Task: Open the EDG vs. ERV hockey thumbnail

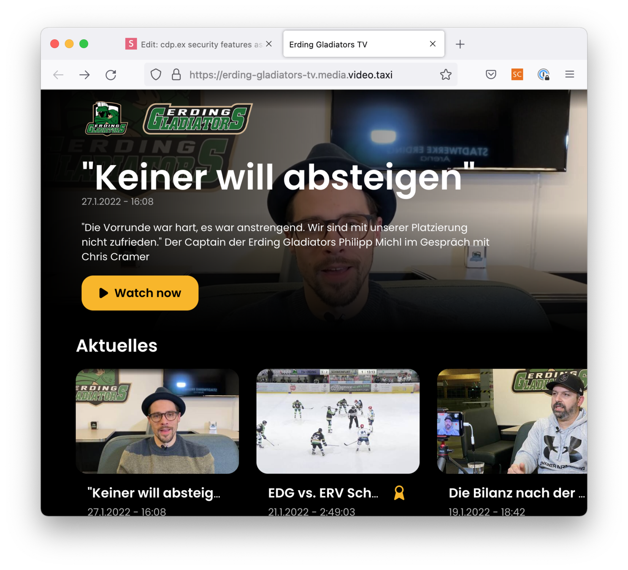Action: click(338, 421)
